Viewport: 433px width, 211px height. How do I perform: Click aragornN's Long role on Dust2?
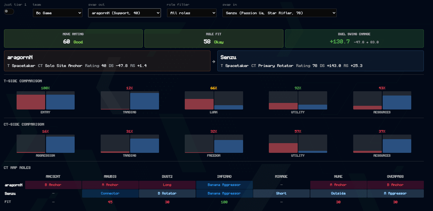tap(167, 185)
